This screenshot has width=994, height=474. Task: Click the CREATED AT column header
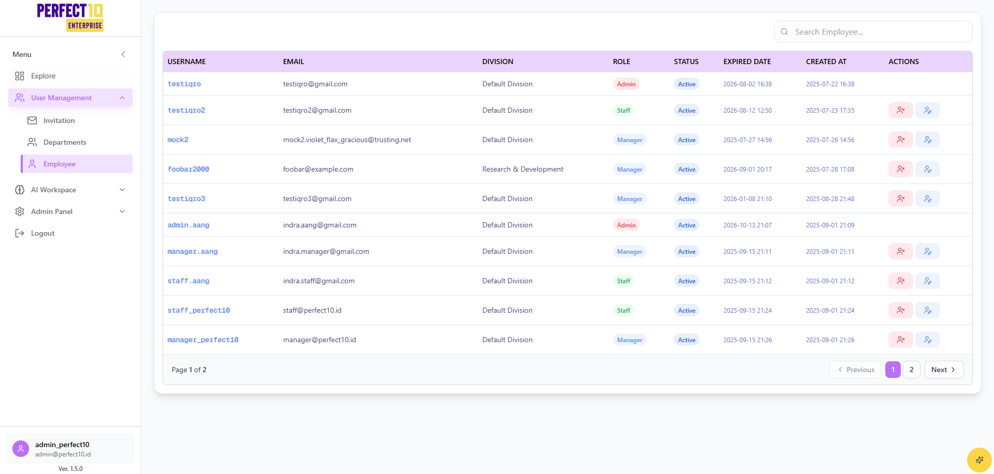[x=826, y=62]
